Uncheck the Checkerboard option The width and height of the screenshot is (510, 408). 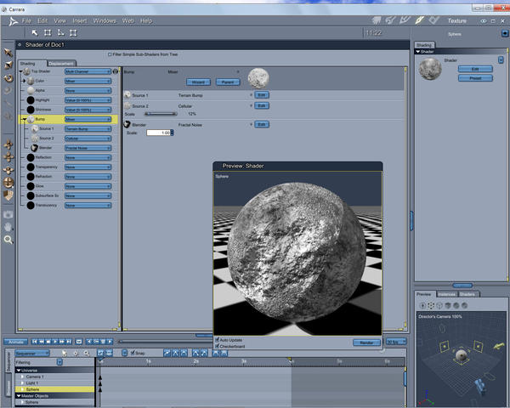point(218,346)
